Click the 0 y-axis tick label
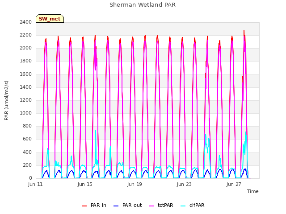This screenshot has height=214, width=286. coord(30,178)
